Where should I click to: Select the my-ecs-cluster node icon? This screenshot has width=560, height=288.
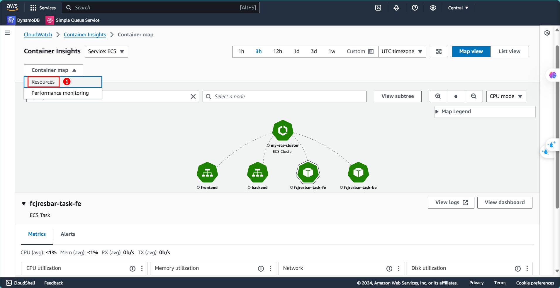coord(283,130)
